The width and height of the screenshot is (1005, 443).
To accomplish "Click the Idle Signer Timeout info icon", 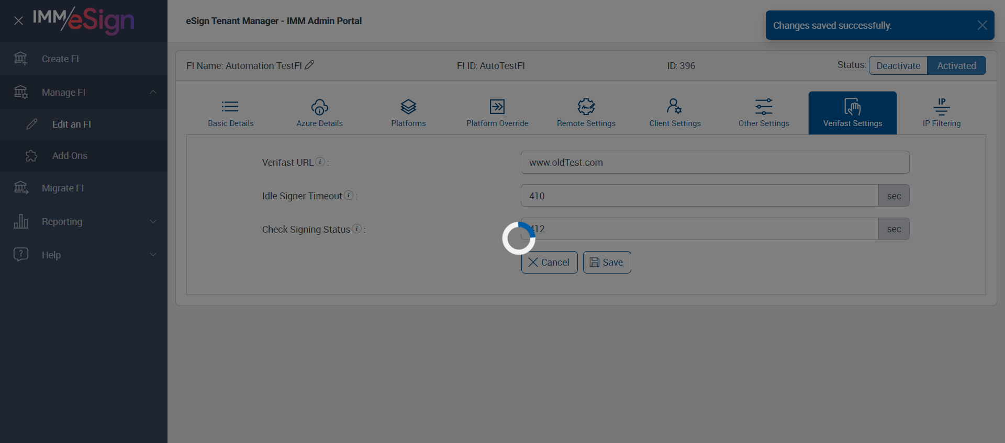I will pyautogui.click(x=349, y=195).
